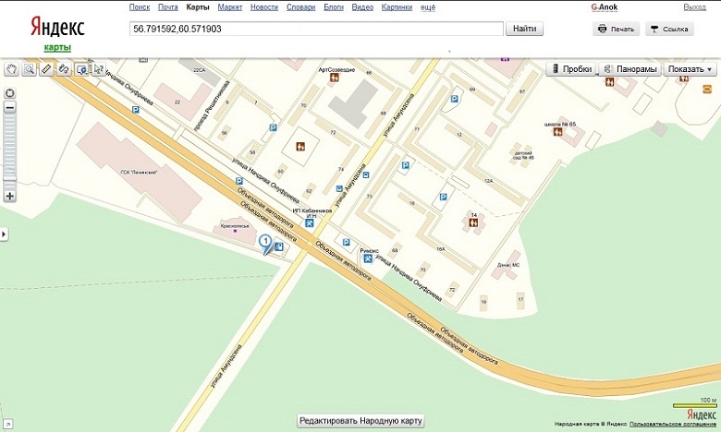This screenshot has height=432, width=721.
Task: Click the coordinates search input field
Action: pyautogui.click(x=316, y=29)
